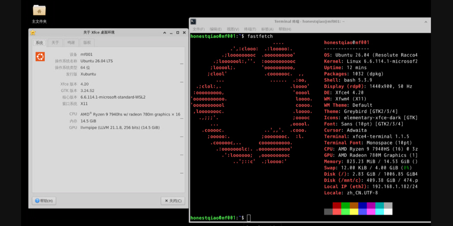Select the 系统 tab in the about dialog
Image resolution: width=453 pixels, height=226 pixels.
coord(39,43)
